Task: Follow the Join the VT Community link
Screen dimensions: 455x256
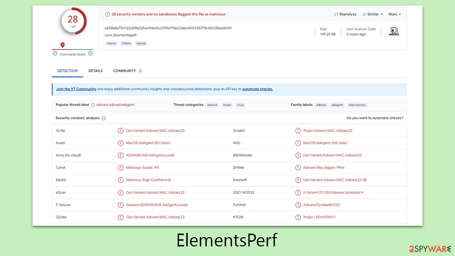Action: (76, 89)
